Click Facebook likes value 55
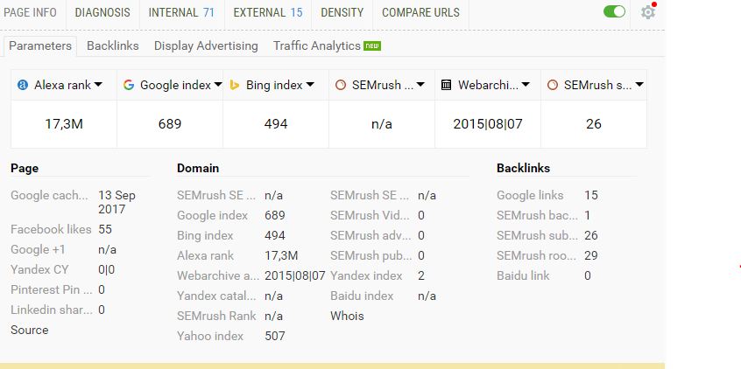 (105, 229)
